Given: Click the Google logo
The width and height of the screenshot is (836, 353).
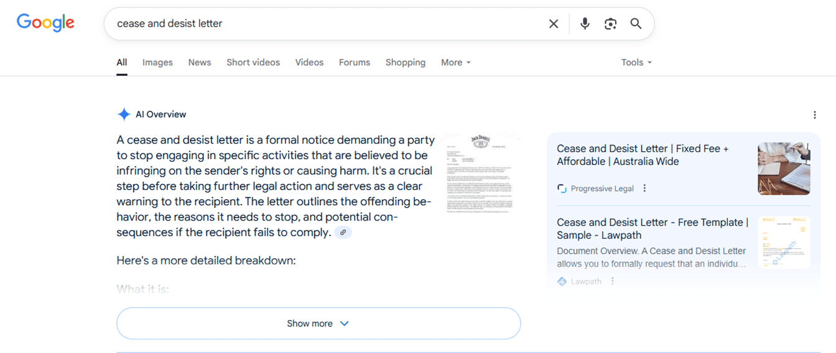Looking at the screenshot, I should point(45,23).
